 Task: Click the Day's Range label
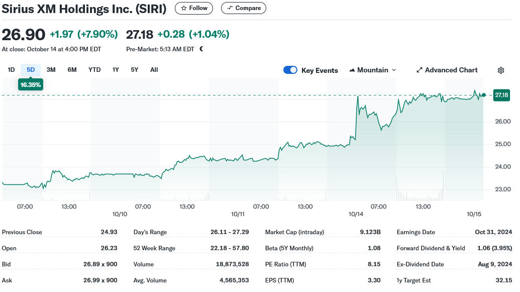pyautogui.click(x=150, y=232)
